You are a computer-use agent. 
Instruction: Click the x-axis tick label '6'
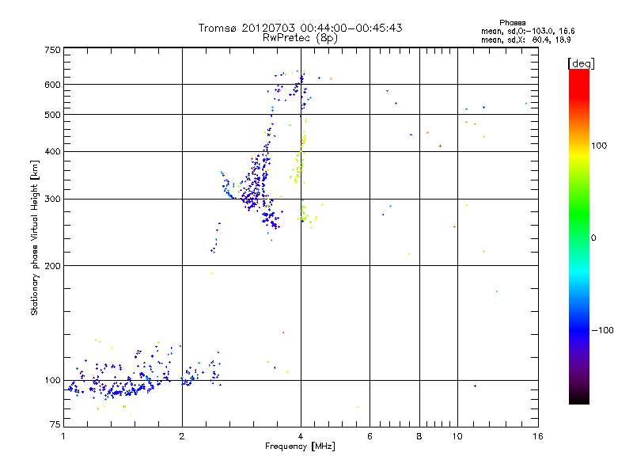pyautogui.click(x=370, y=436)
